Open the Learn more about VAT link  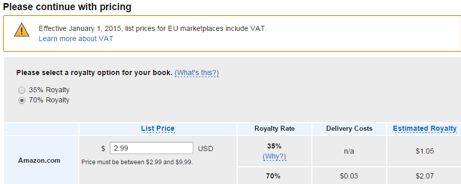(x=76, y=39)
